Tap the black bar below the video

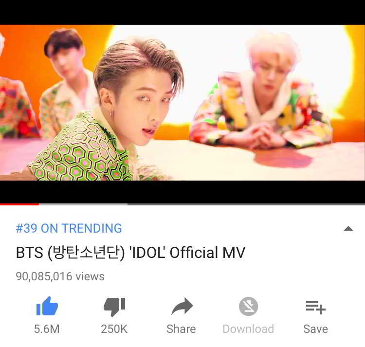pyautogui.click(x=182, y=192)
